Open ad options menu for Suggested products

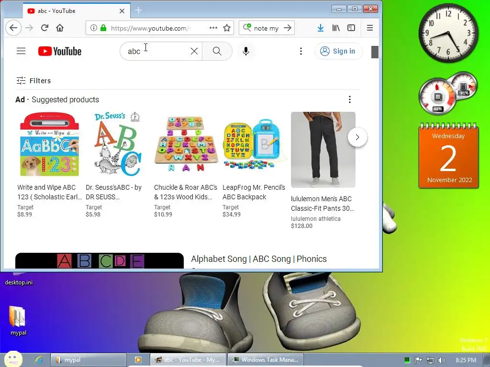click(350, 99)
